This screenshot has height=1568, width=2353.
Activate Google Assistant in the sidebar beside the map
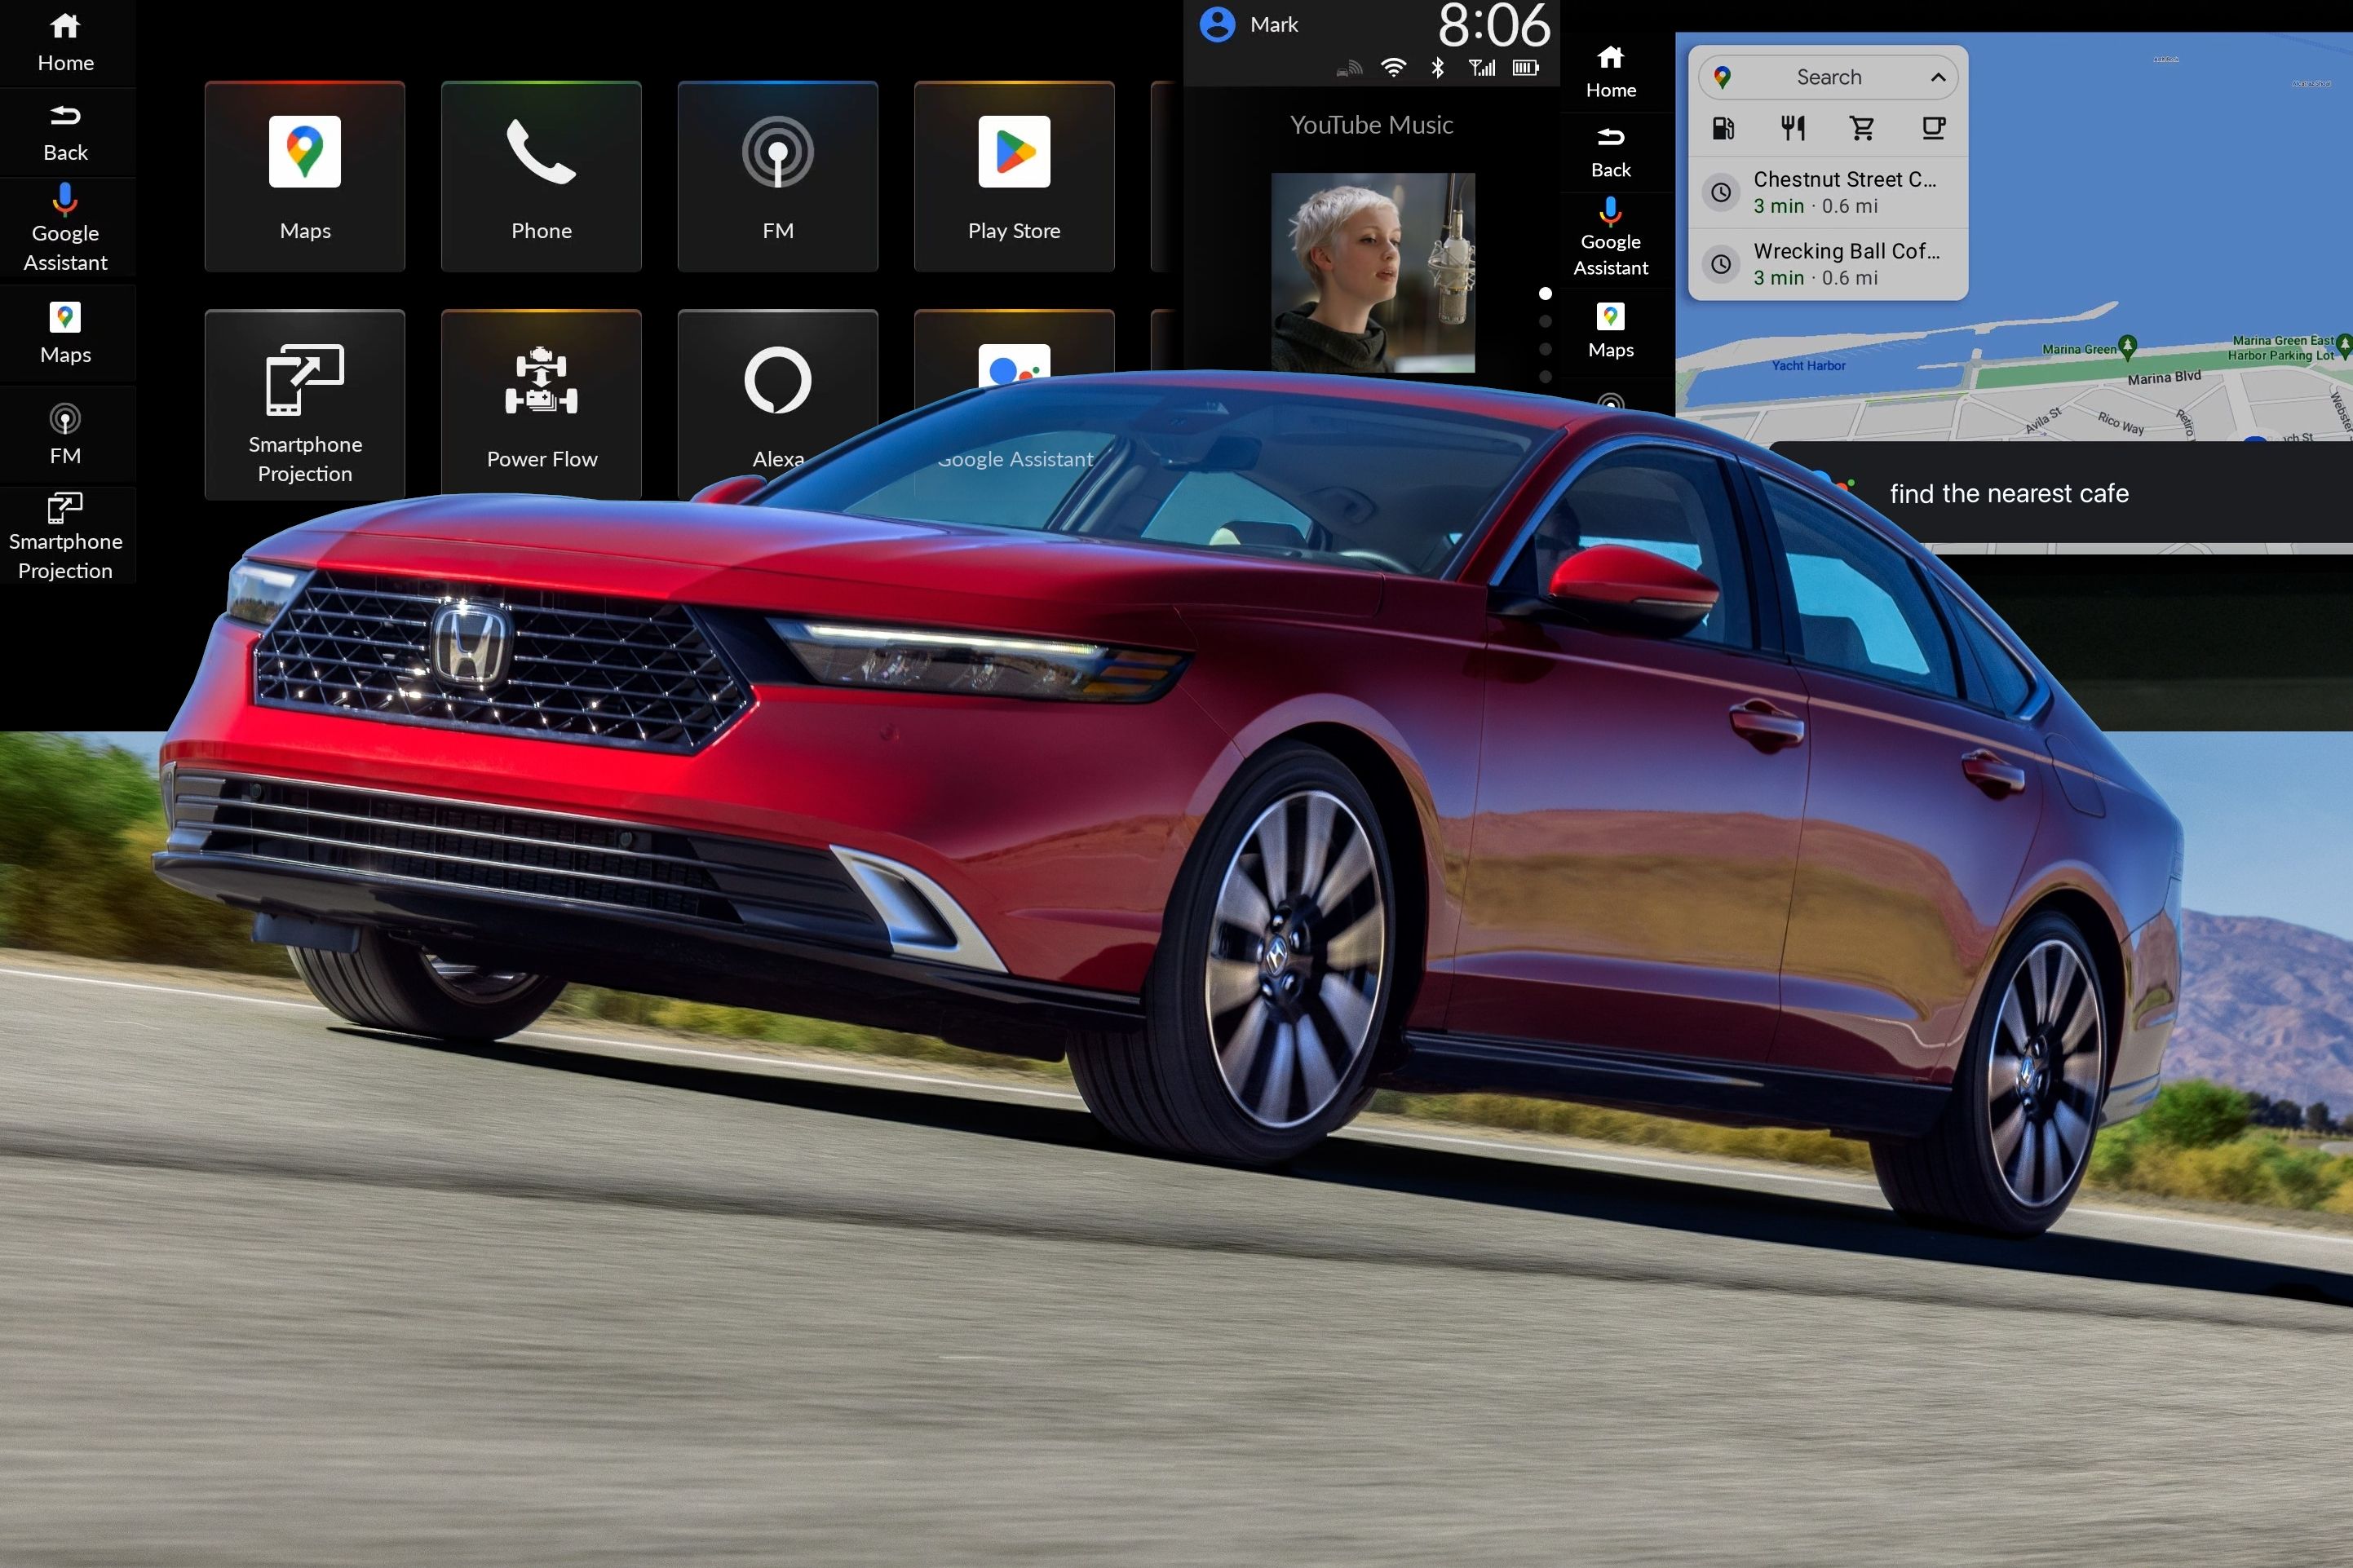(x=1611, y=238)
